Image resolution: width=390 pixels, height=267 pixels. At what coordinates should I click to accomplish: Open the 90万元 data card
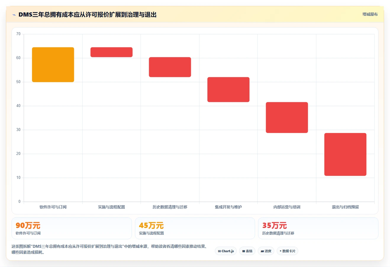coord(72,228)
